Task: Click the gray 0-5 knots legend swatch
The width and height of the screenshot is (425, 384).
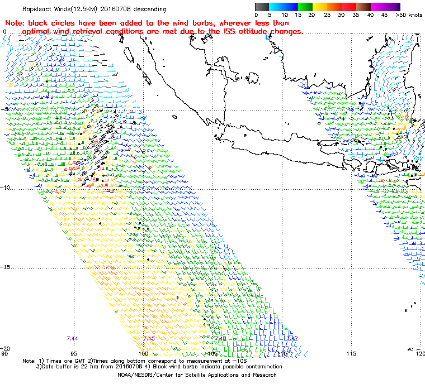Action: pos(262,7)
